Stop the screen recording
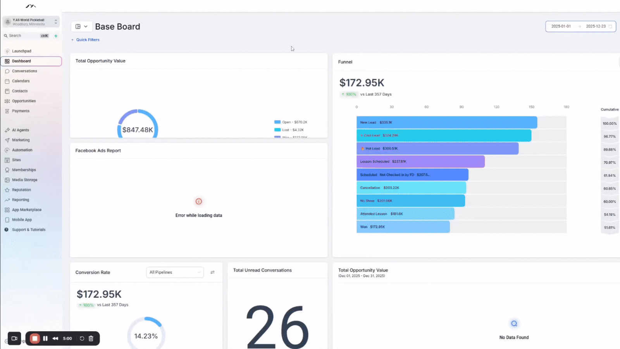Viewport: 620px width, 349px height. pyautogui.click(x=35, y=339)
